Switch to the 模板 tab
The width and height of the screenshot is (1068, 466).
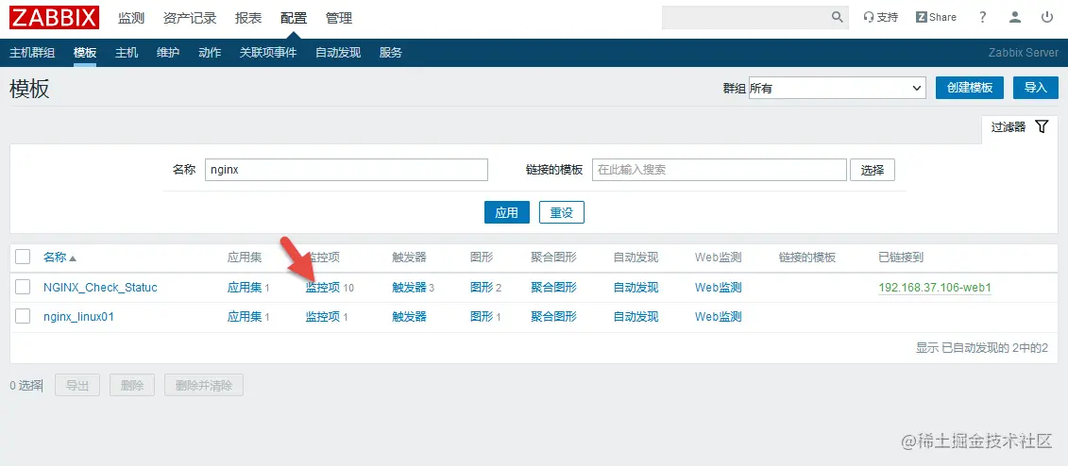[85, 53]
